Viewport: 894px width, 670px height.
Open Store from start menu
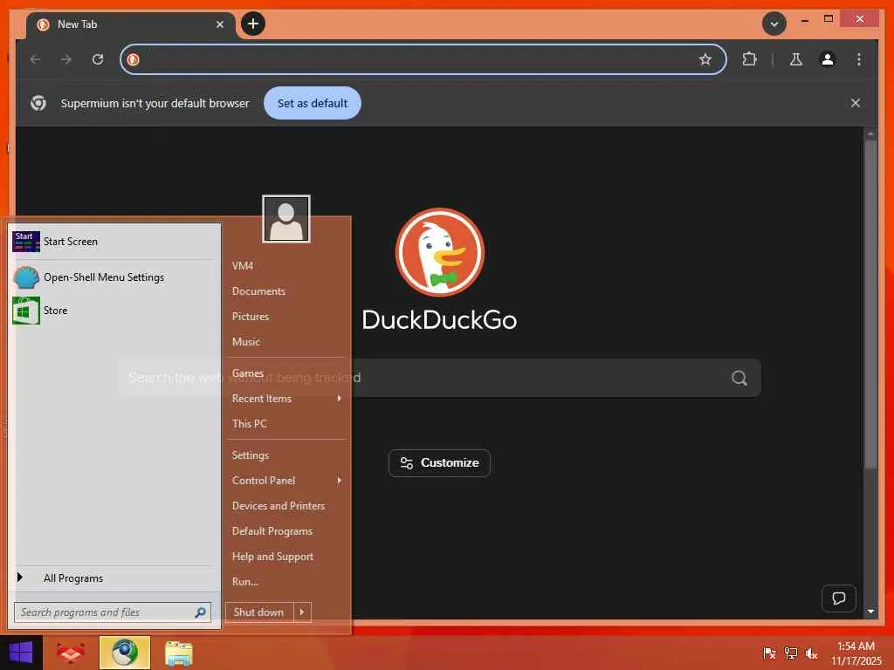point(113,311)
